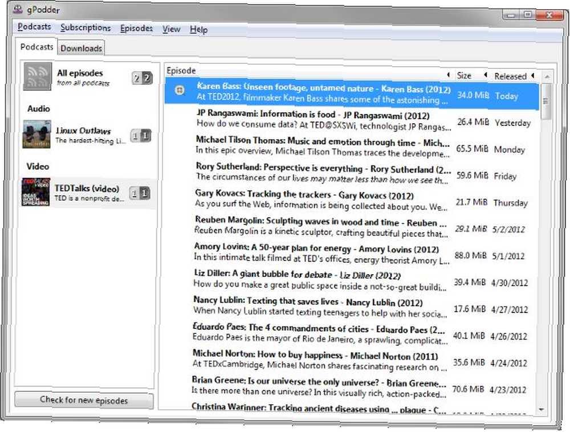Viewport: 570px width, 432px height.
Task: Click the Video section heading
Action: pyautogui.click(x=38, y=166)
